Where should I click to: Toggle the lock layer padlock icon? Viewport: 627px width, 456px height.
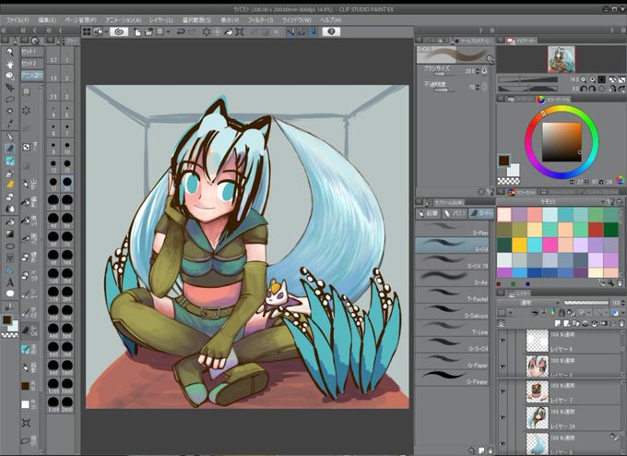[x=562, y=312]
